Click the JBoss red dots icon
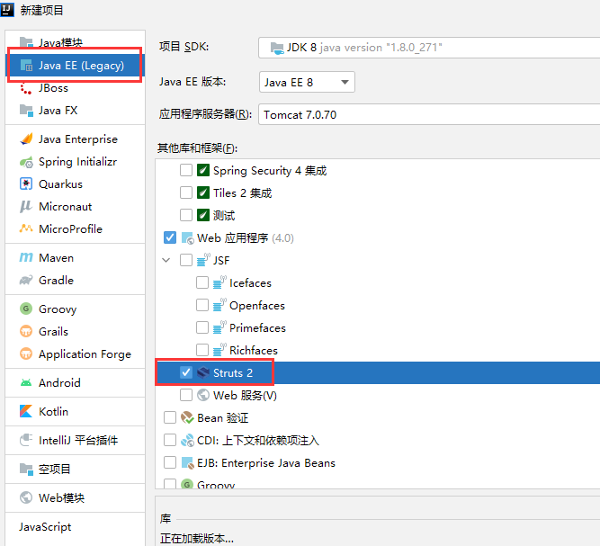This screenshot has height=546, width=600. (x=26, y=88)
